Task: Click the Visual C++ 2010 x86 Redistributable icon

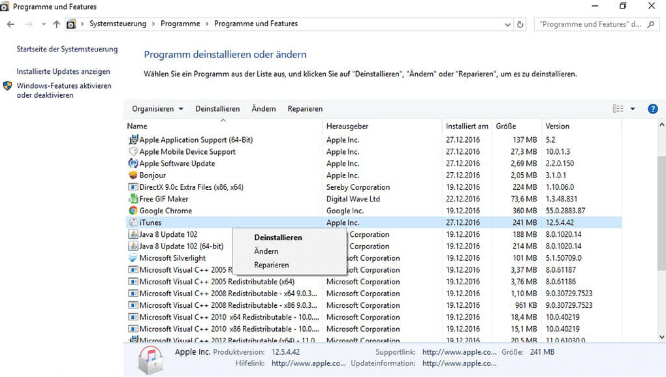Action: click(133, 329)
